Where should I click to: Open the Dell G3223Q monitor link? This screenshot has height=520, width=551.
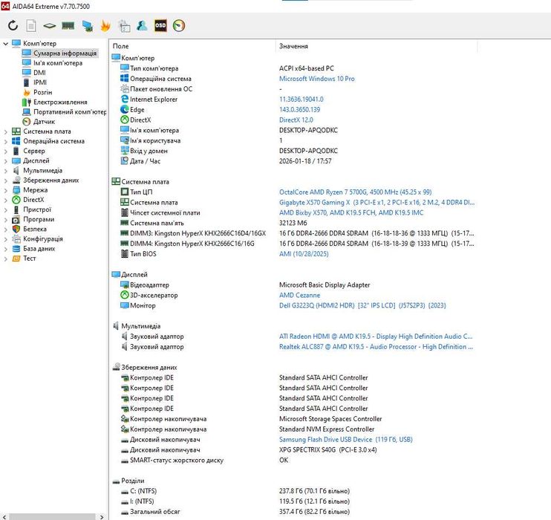tap(362, 305)
